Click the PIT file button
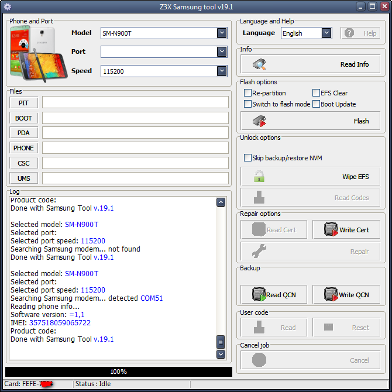The width and height of the screenshot is (392, 392). (24, 102)
